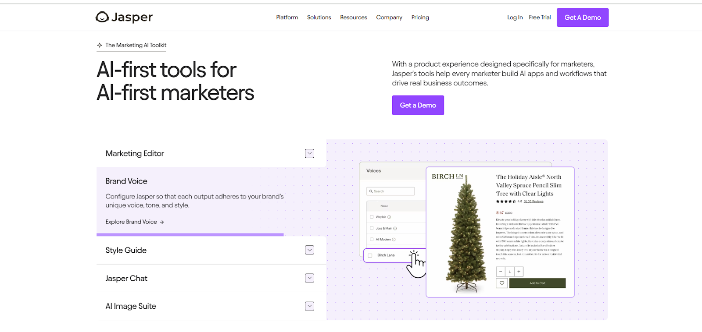
Task: Go to the Pricing page
Action: (420, 18)
